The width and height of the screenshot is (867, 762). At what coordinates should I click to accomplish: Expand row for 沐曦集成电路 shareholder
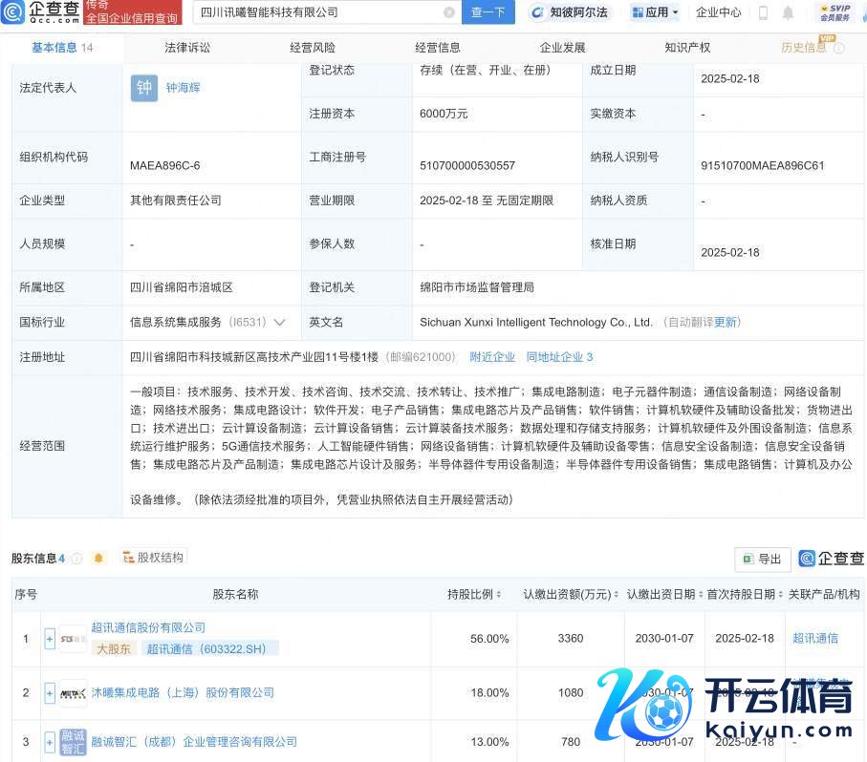tap(50, 693)
